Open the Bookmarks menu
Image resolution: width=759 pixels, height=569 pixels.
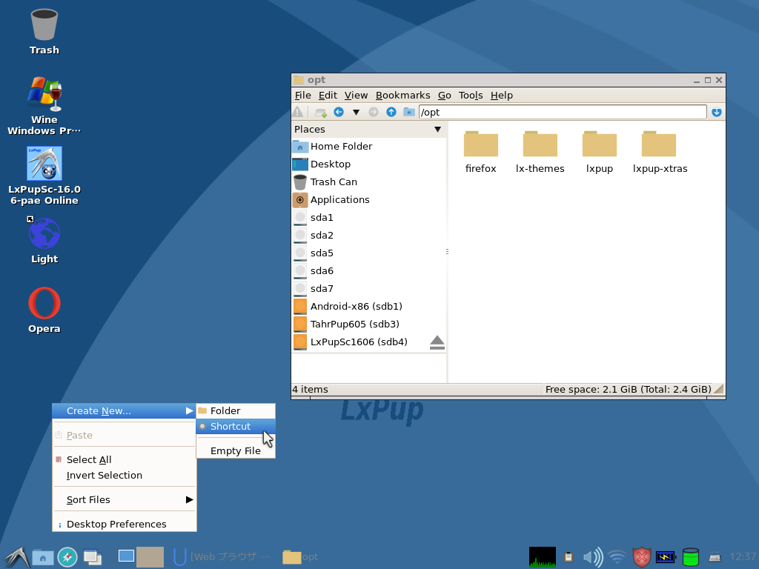(x=402, y=95)
